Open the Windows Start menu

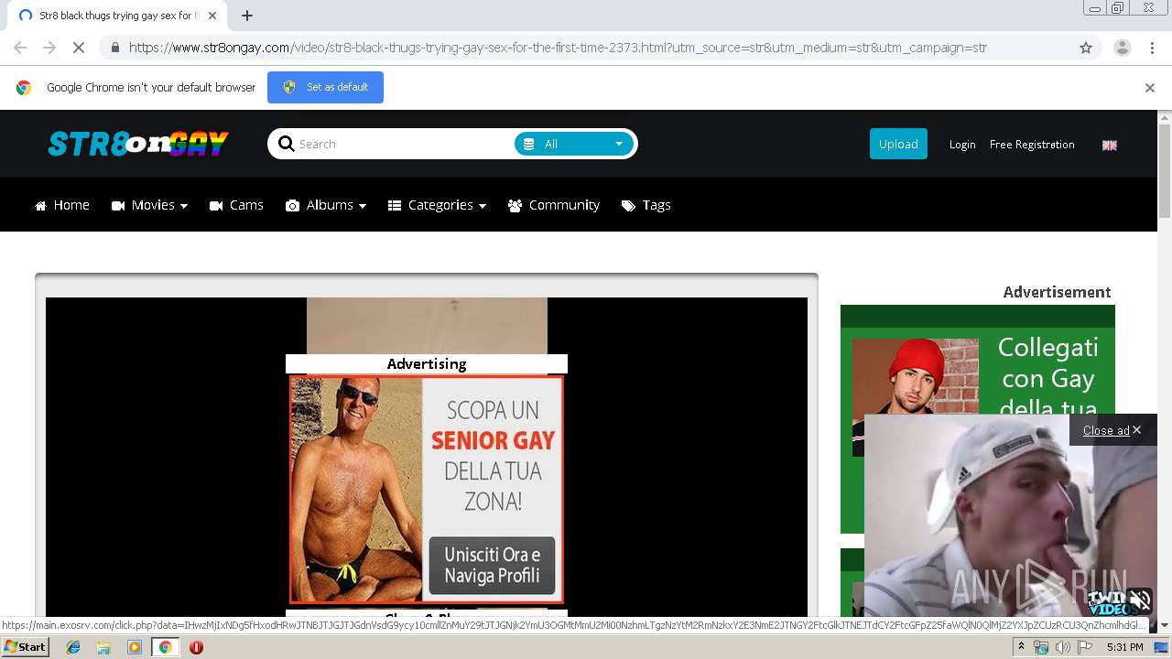26,647
